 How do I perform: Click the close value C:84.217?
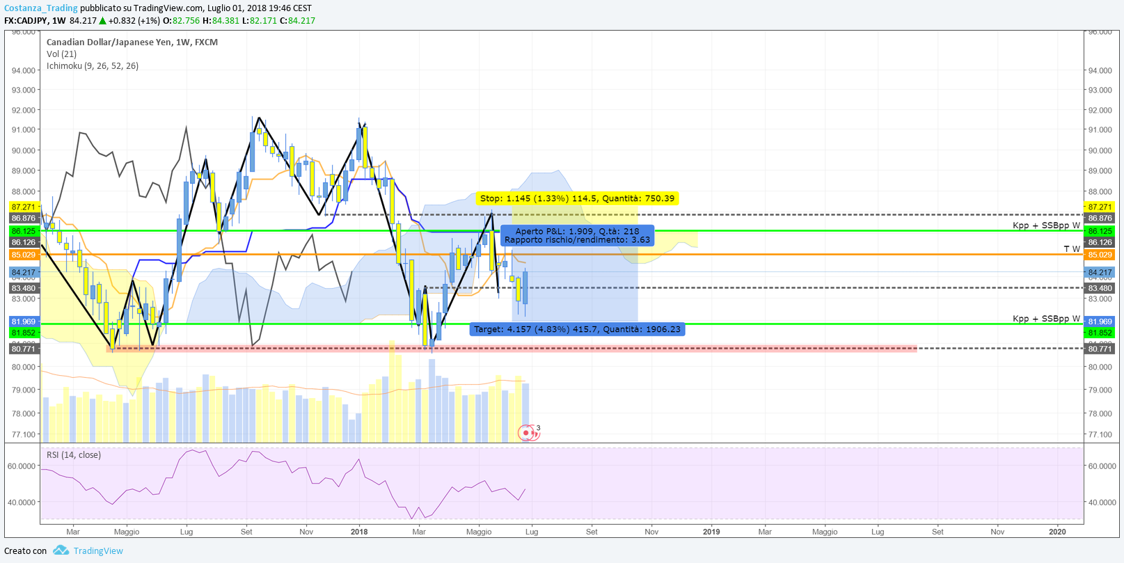[x=297, y=21]
